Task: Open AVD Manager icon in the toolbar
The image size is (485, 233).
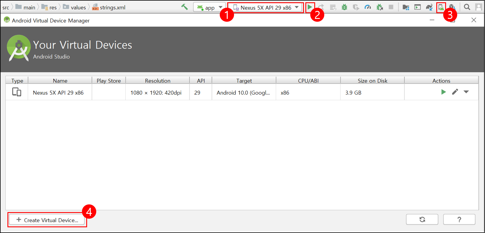Action: coord(441,7)
